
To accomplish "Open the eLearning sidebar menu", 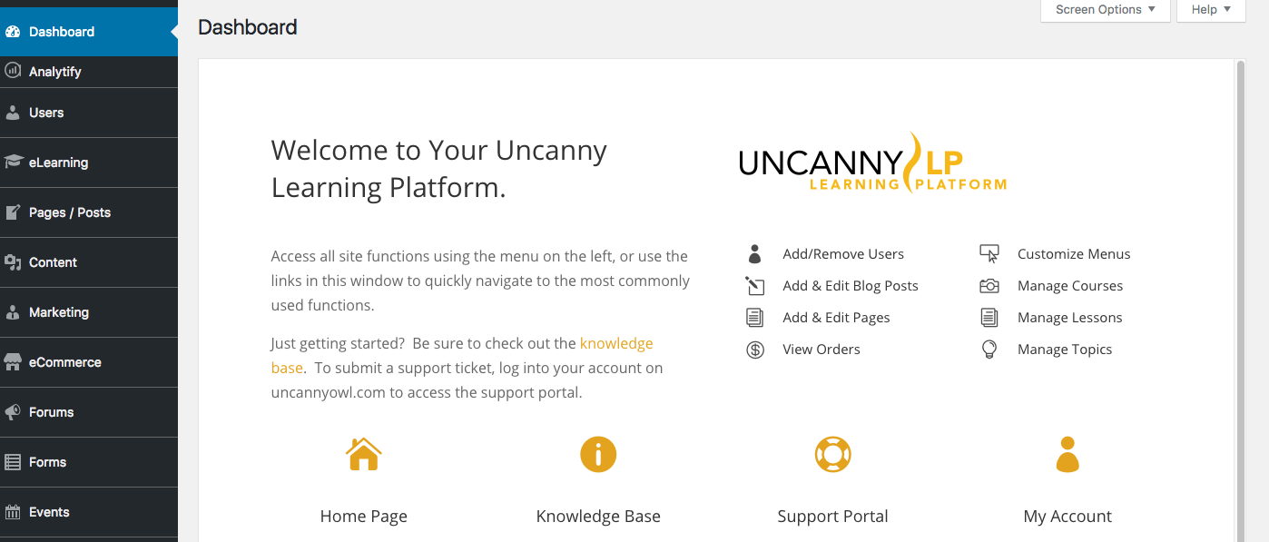I will coord(58,163).
